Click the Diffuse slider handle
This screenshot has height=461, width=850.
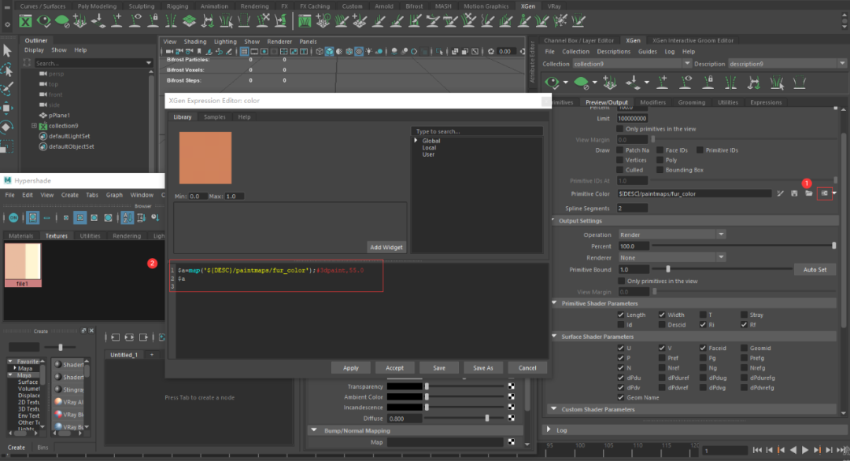[x=487, y=419]
